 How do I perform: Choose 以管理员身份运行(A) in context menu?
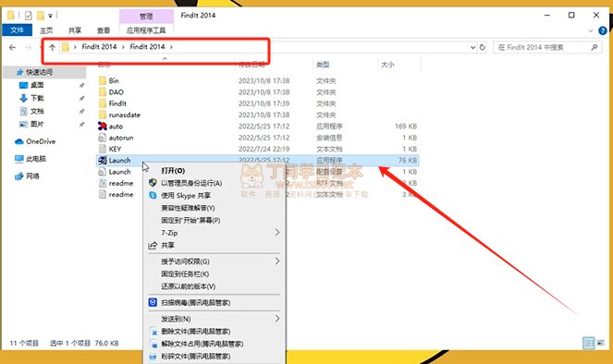coord(215,183)
